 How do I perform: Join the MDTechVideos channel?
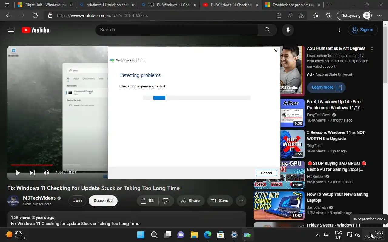point(77,201)
